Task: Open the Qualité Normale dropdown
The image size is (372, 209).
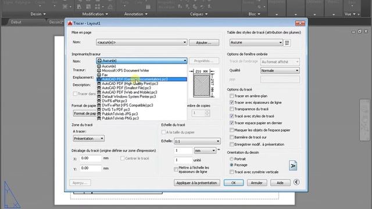Action: point(280,71)
